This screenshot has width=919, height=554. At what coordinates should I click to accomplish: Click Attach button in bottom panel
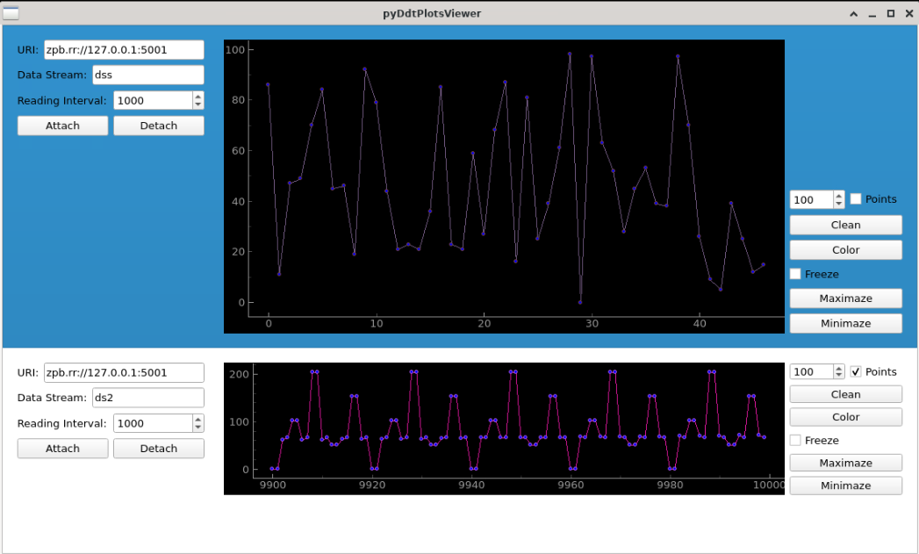[x=62, y=449]
